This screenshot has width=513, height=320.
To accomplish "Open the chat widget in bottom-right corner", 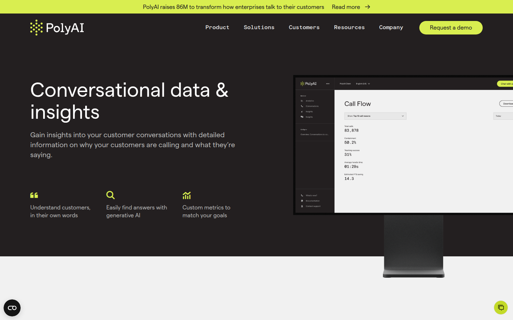I will pyautogui.click(x=501, y=308).
